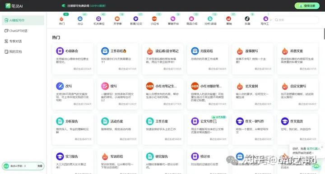Switch to the 营销 category tab

pyautogui.click(x=229, y=20)
